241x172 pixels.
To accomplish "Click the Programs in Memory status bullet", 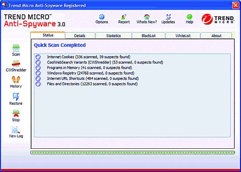I will click(38, 68).
